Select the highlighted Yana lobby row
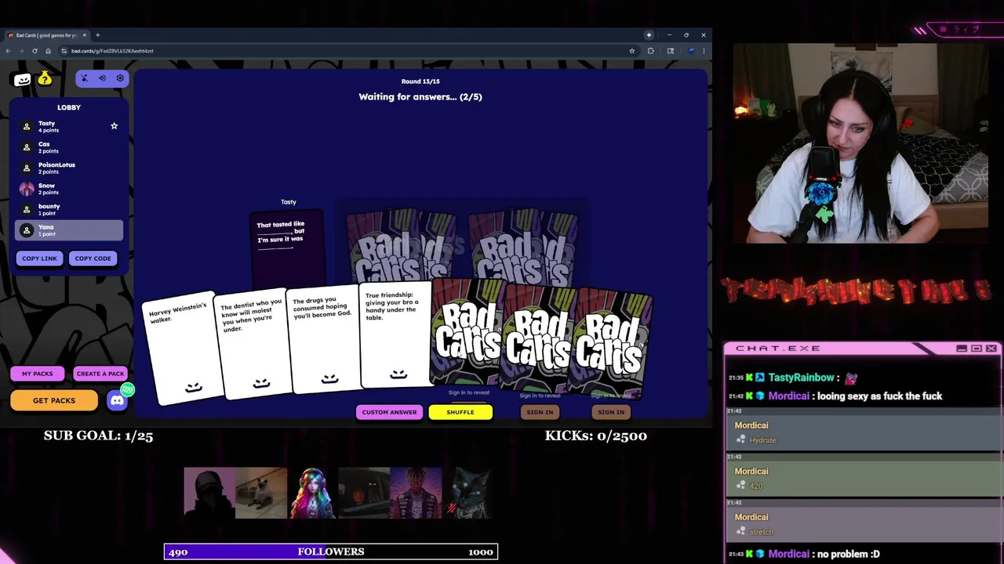This screenshot has height=564, width=1004. tap(69, 230)
